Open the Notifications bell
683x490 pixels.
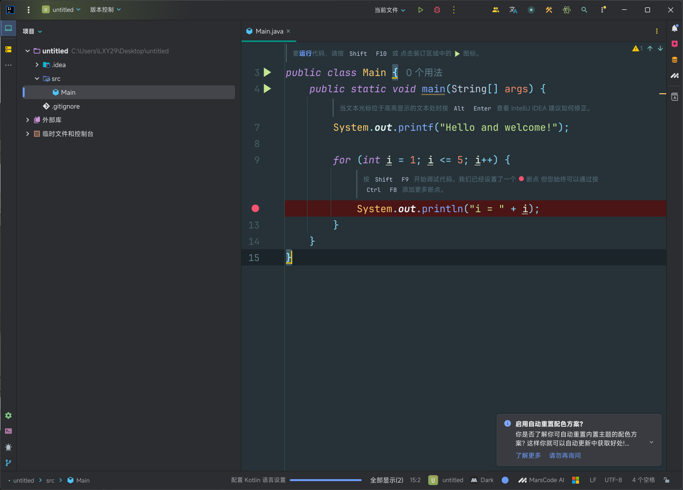(675, 28)
